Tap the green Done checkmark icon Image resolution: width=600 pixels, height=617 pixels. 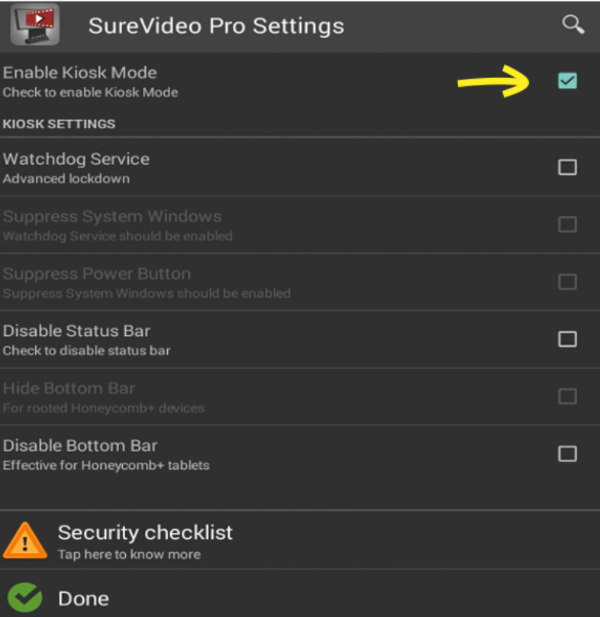pos(24,599)
